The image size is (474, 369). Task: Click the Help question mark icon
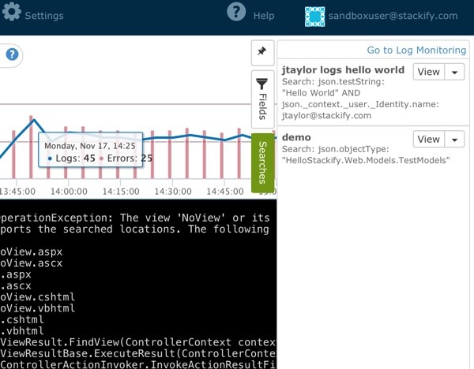point(236,12)
